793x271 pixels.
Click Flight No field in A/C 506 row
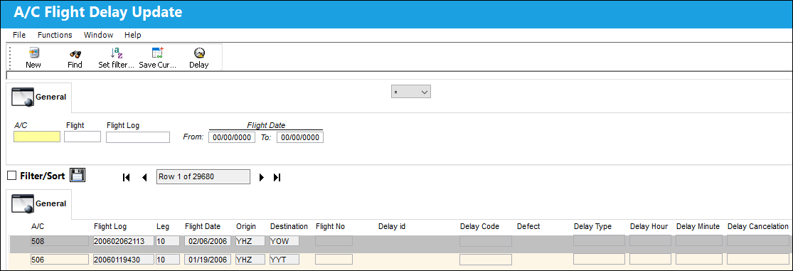(334, 260)
